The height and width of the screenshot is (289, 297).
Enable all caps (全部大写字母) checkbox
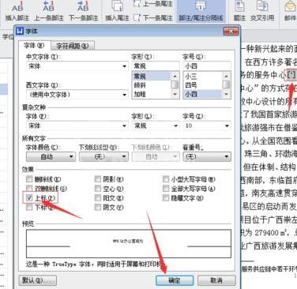click(166, 189)
